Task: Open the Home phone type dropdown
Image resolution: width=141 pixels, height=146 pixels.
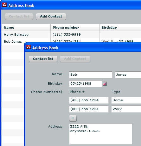Action: coord(126,100)
